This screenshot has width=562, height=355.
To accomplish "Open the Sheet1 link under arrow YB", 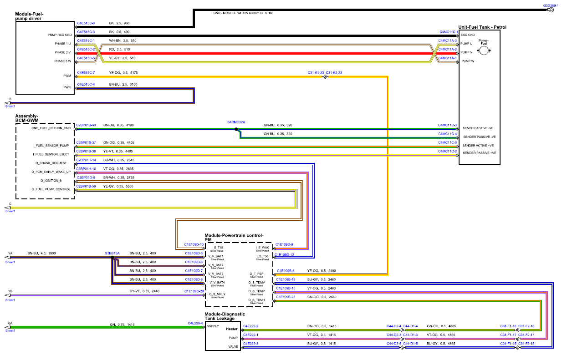I will (x=10, y=300).
